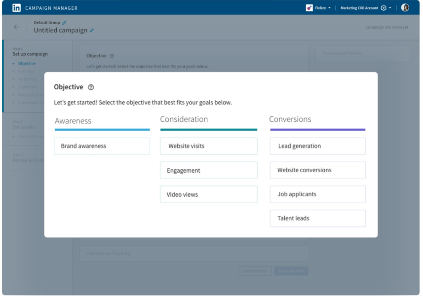Edit the Default Group name pencil icon

click(x=64, y=23)
